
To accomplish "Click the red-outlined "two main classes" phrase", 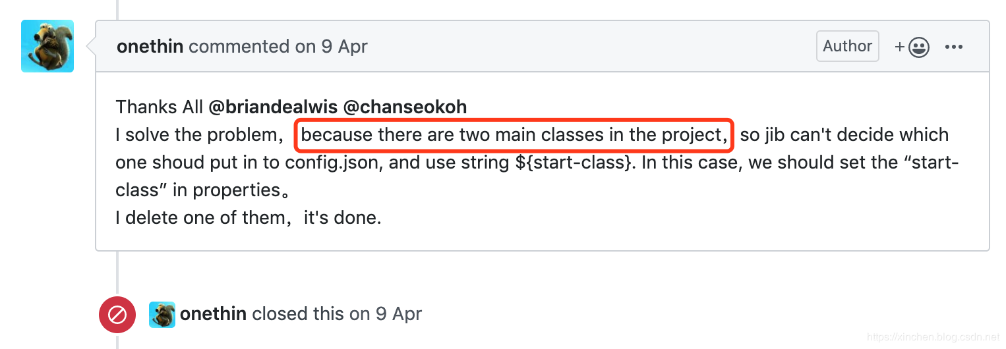I will tap(514, 134).
